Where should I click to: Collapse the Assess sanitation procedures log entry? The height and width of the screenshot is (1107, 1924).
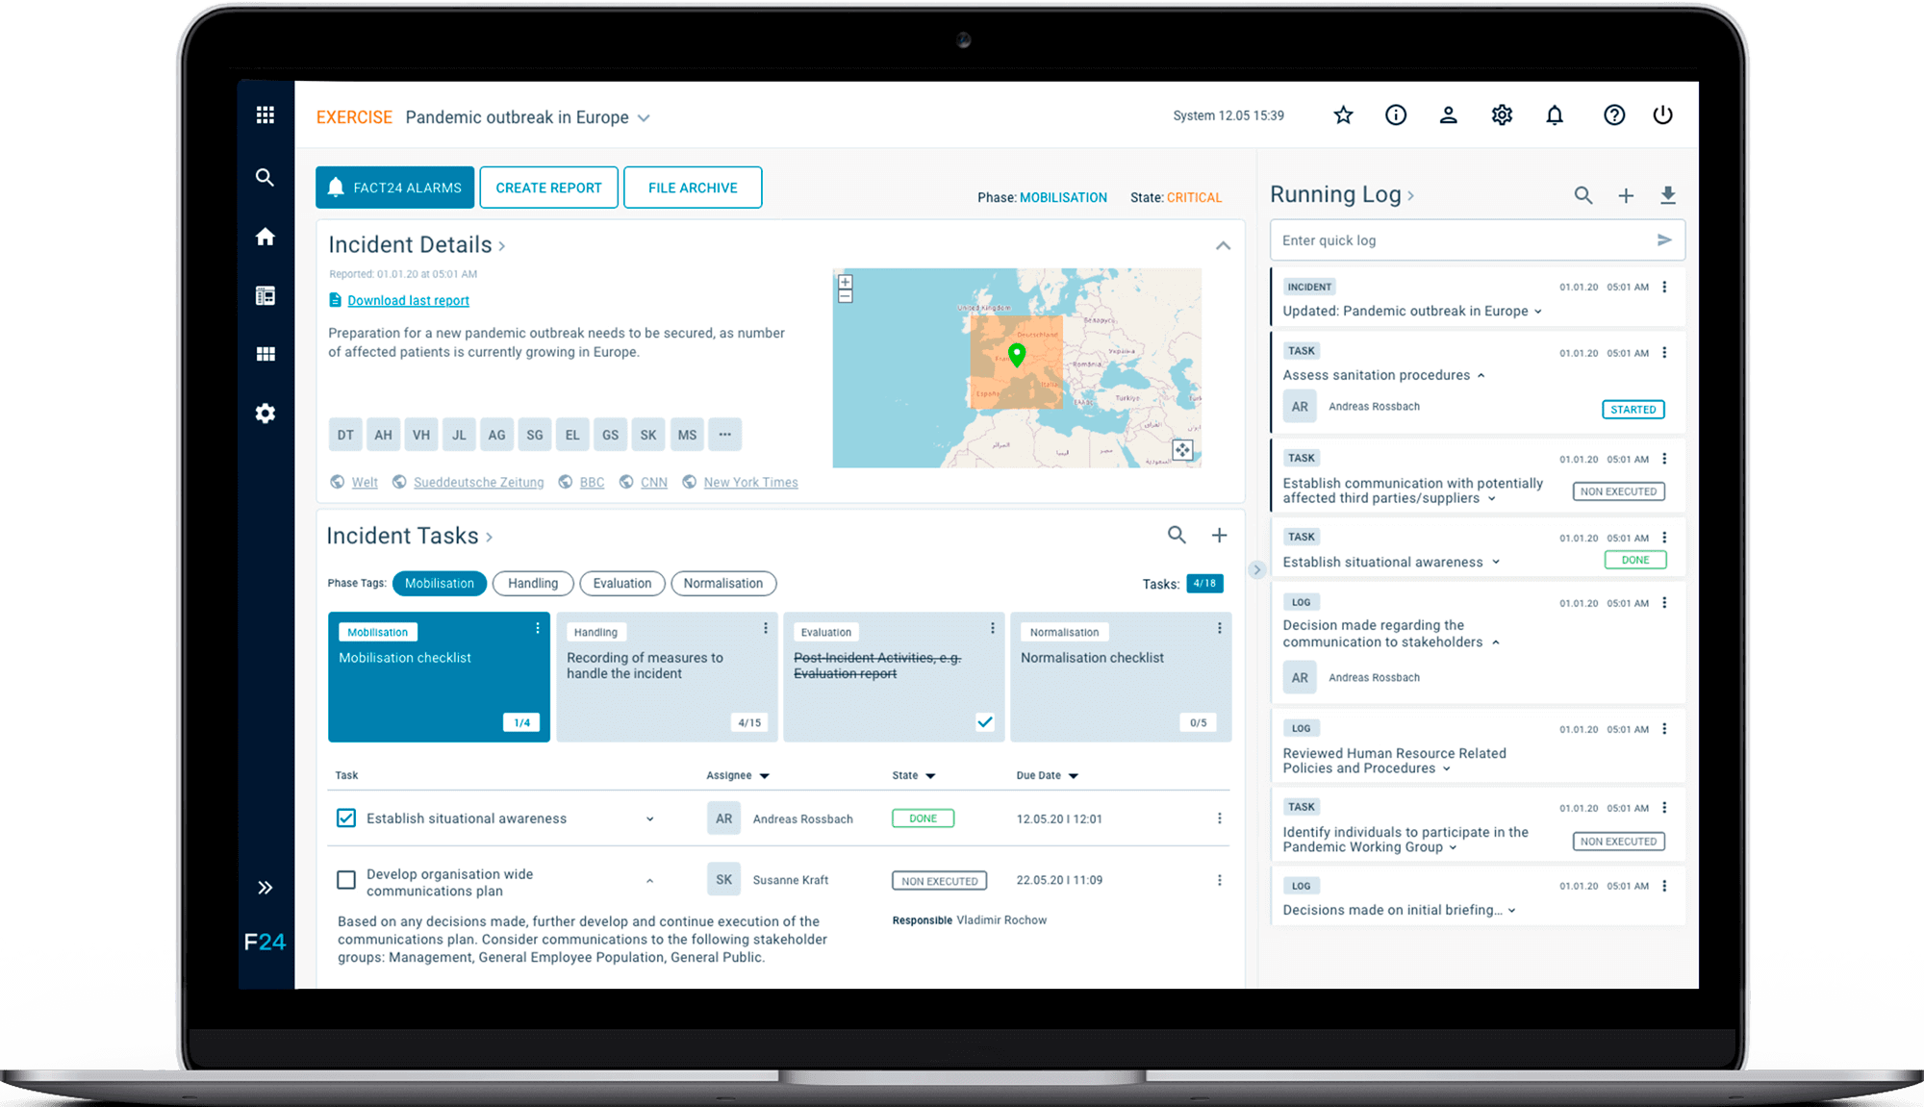coord(1482,375)
